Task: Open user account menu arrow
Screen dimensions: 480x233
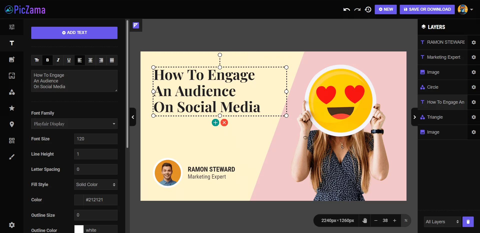Action: click(x=472, y=9)
